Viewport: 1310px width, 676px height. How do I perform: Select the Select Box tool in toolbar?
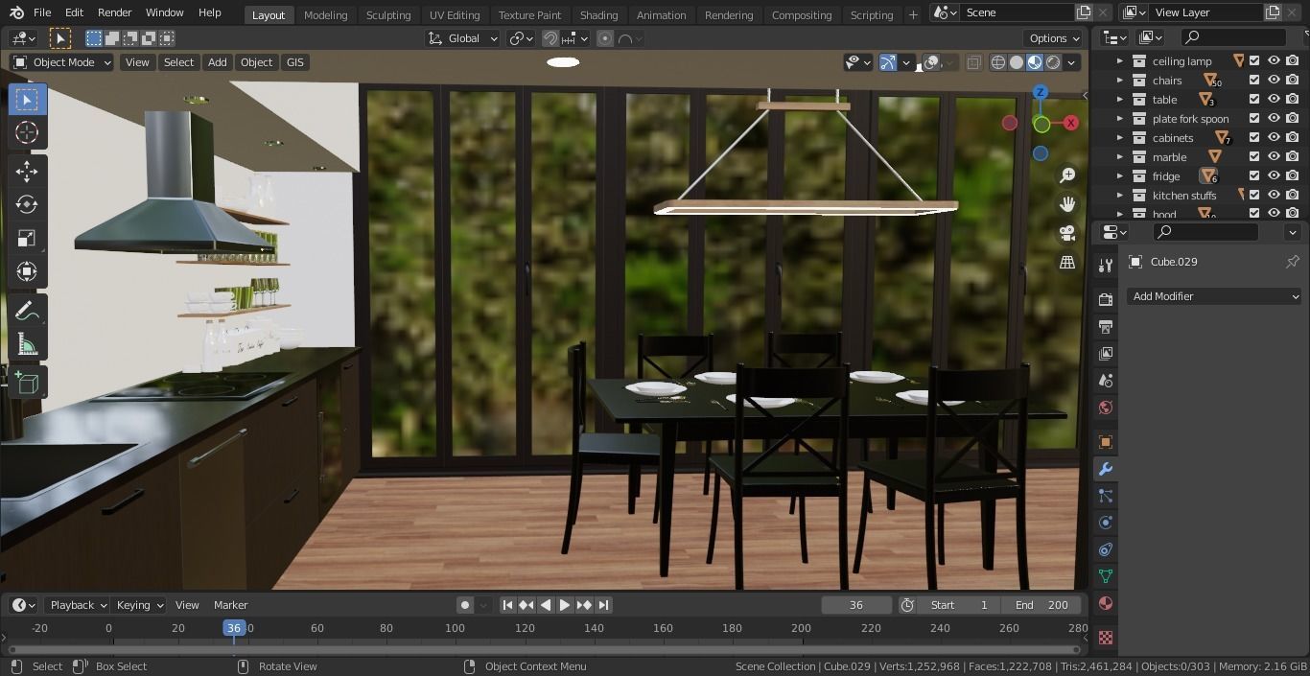point(27,100)
